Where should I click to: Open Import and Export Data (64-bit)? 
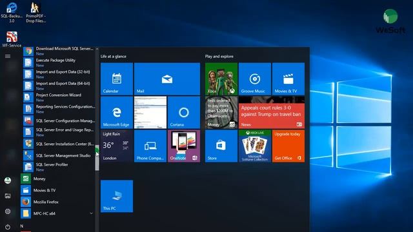point(58,86)
